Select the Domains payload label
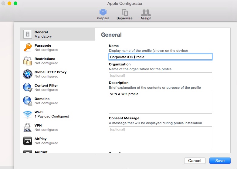Image resolution: width=237 pixels, height=169 pixels. click(42, 99)
